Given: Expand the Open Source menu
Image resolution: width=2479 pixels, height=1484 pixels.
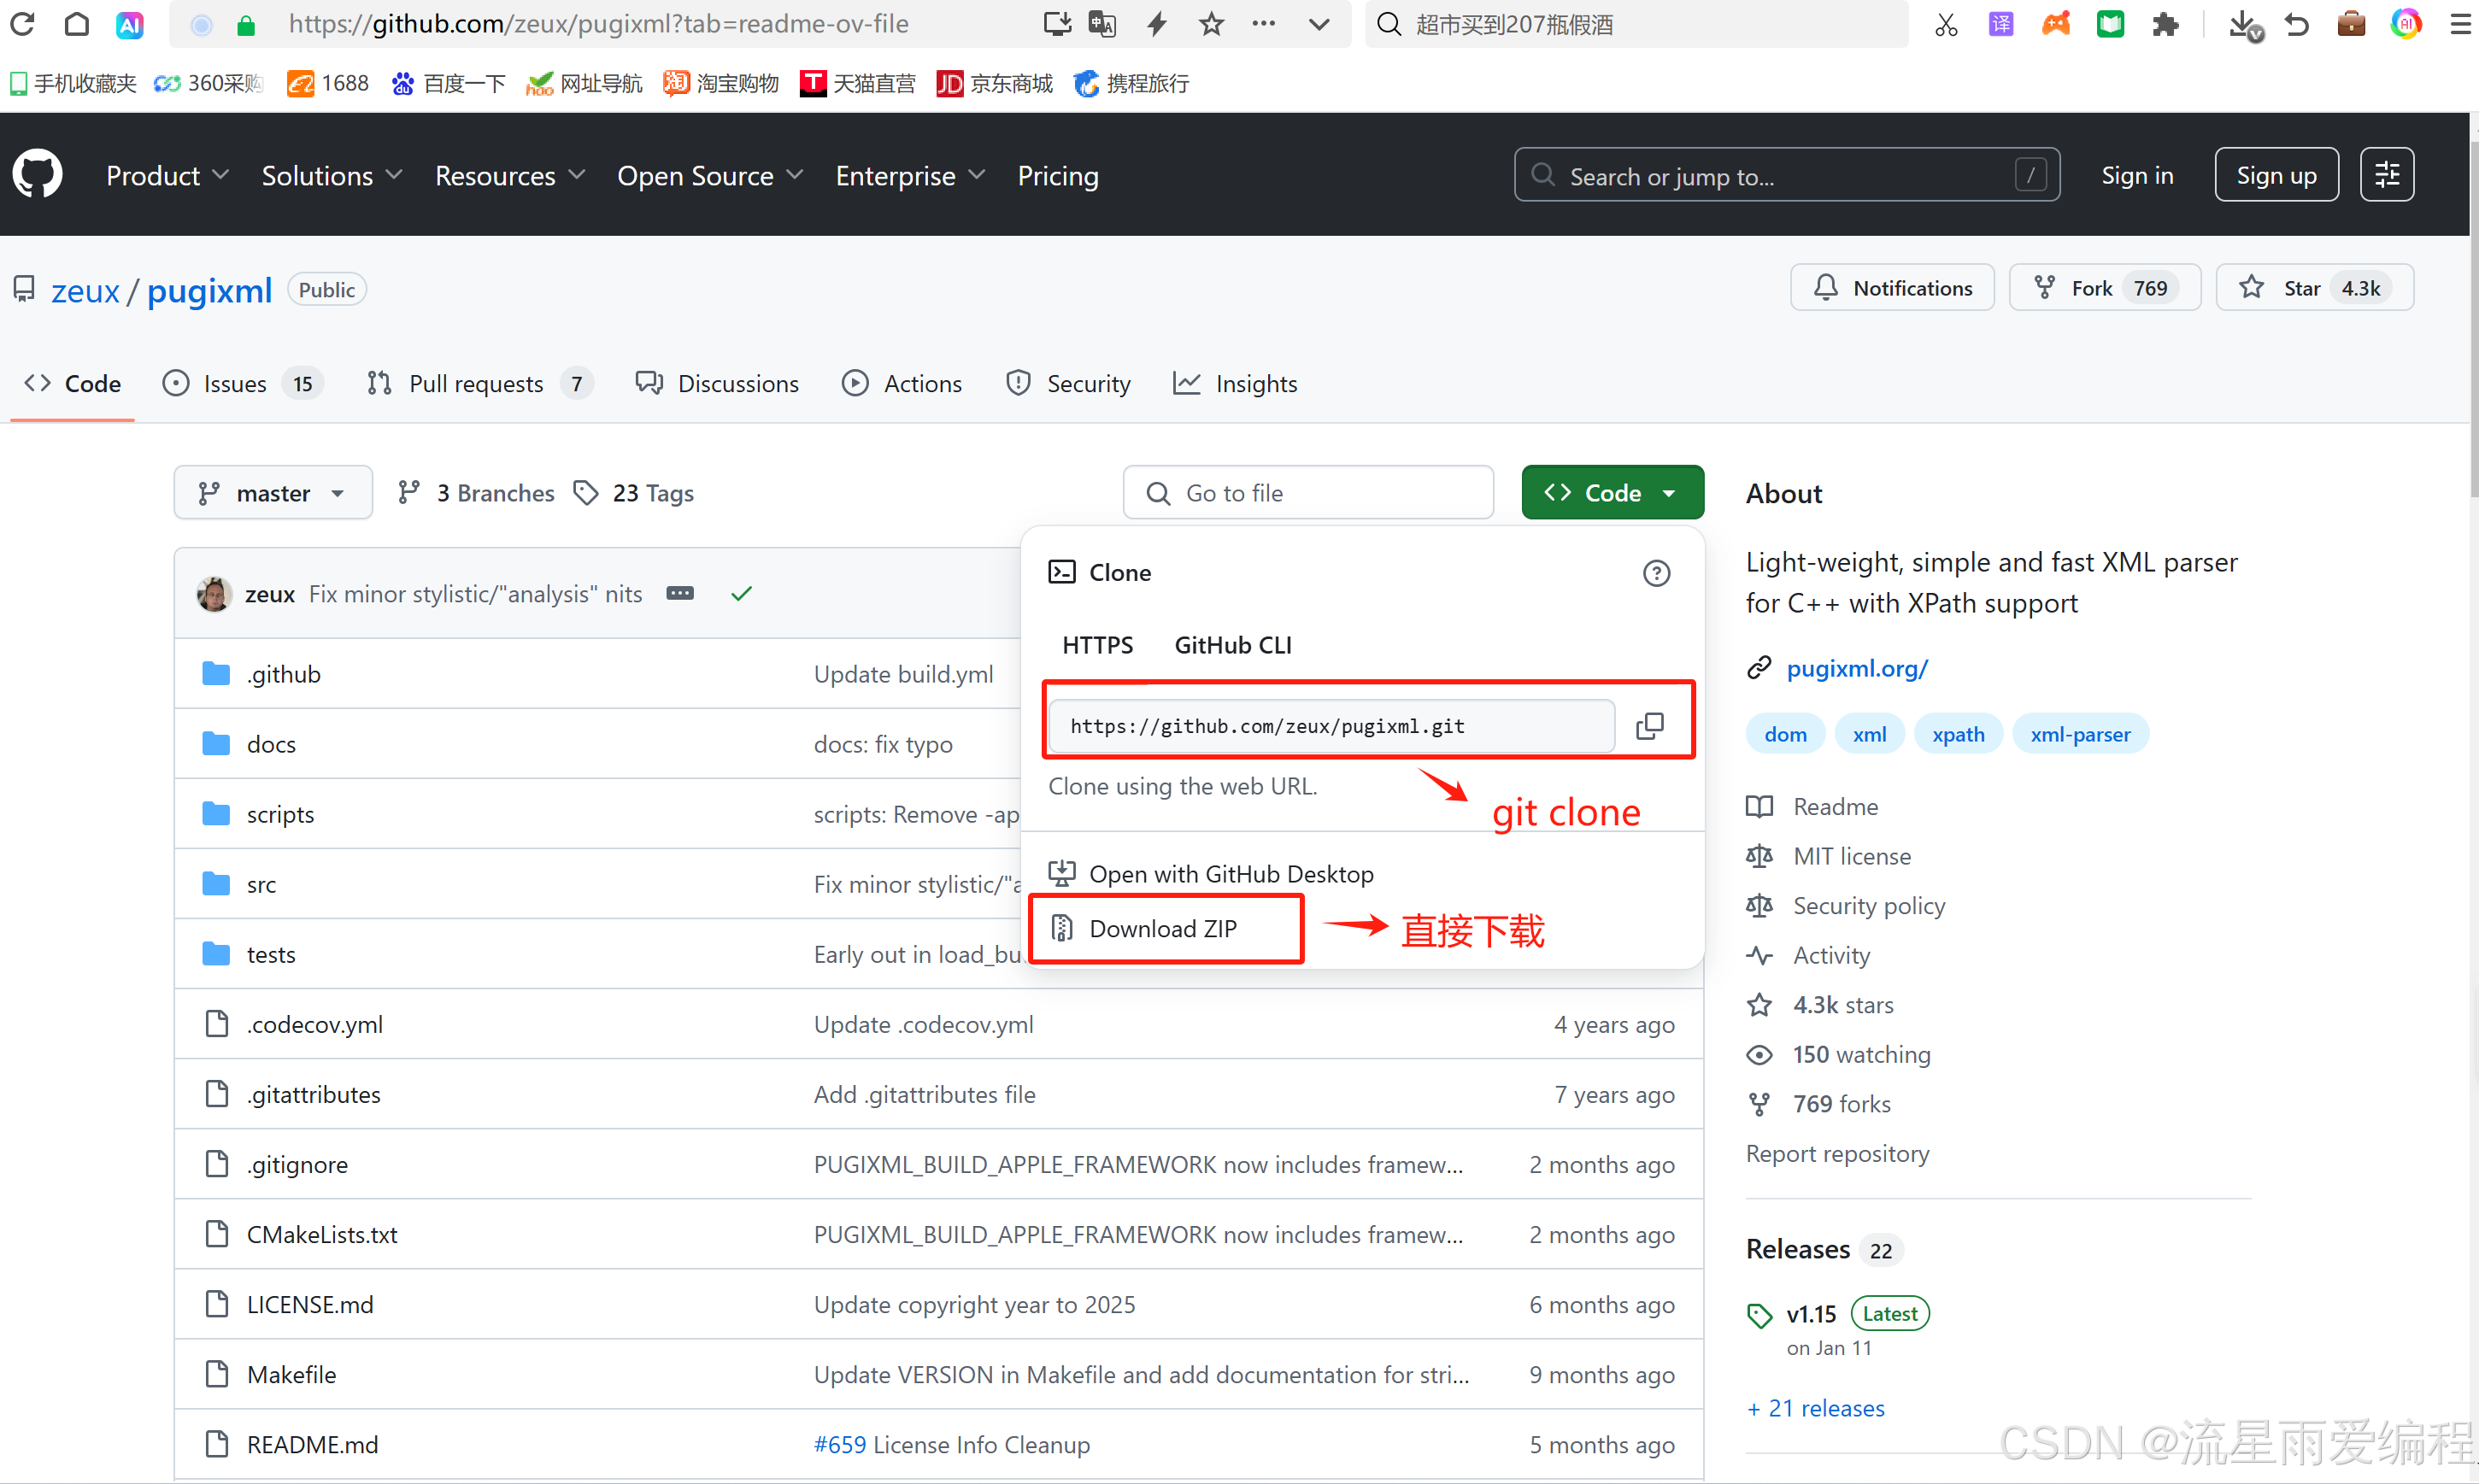Looking at the screenshot, I should pyautogui.click(x=710, y=176).
